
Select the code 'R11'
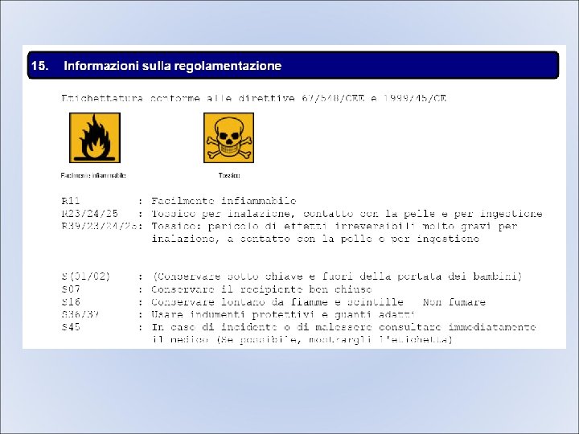tap(71, 201)
